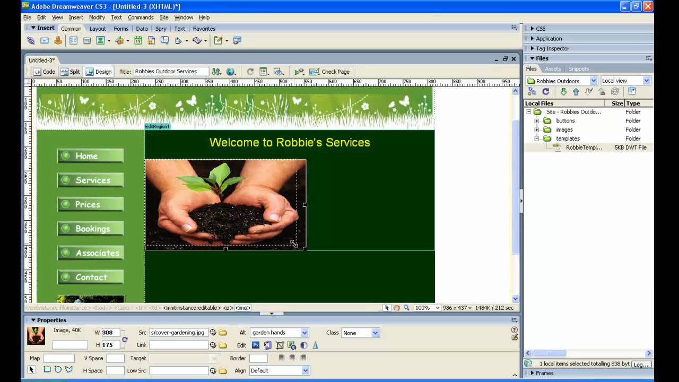Screen dimensions: 679x382
Task: Insert an Email Link icon
Action: tap(45, 40)
